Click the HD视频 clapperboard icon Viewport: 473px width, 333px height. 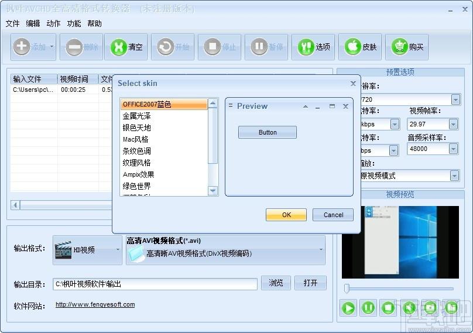[63, 250]
